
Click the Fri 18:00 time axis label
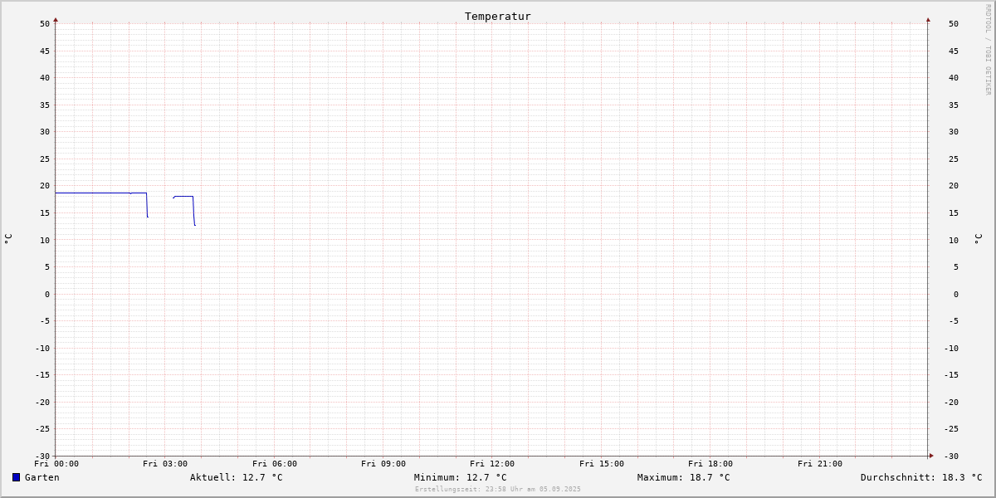710,464
